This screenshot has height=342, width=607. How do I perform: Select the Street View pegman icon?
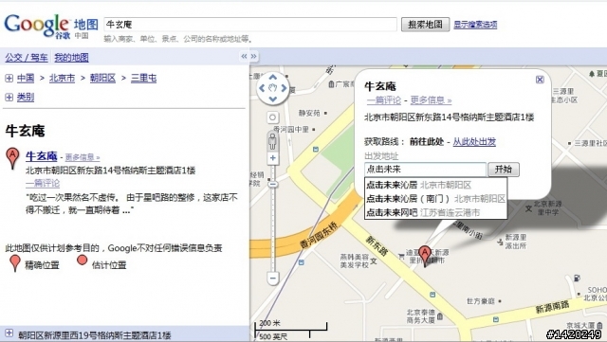[272, 141]
